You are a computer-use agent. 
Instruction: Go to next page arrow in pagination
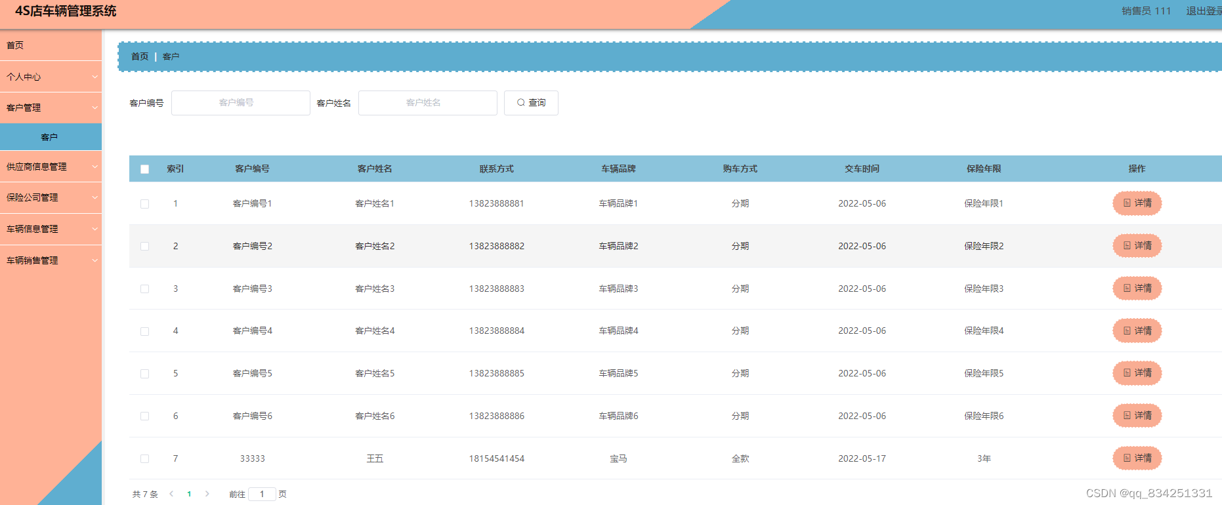(207, 494)
